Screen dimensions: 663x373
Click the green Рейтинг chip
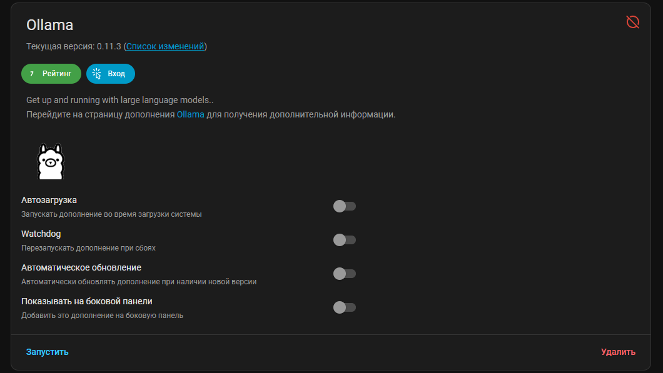pos(51,74)
